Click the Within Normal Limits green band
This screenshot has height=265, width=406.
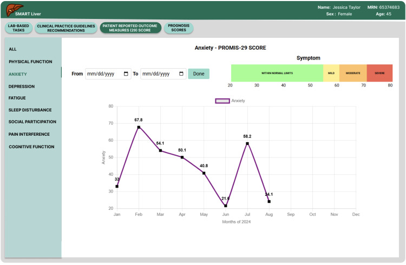point(277,73)
